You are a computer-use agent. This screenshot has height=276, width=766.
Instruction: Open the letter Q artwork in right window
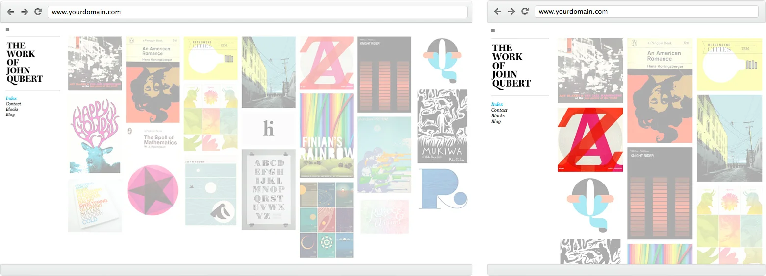pyautogui.click(x=590, y=206)
